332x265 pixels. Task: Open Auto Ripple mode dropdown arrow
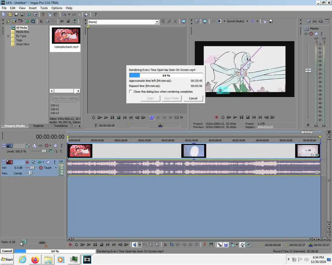(237, 245)
